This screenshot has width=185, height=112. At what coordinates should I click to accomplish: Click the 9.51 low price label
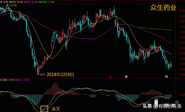click(42, 75)
